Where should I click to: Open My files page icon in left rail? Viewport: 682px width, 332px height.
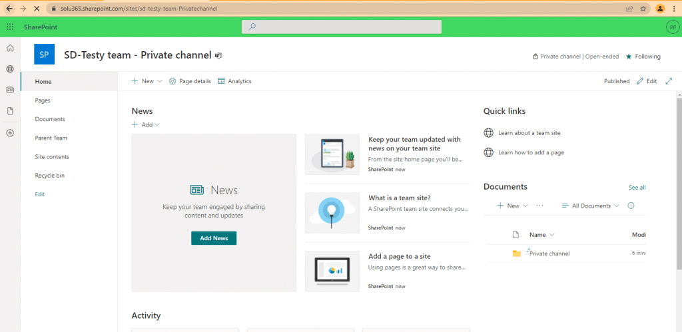click(10, 111)
